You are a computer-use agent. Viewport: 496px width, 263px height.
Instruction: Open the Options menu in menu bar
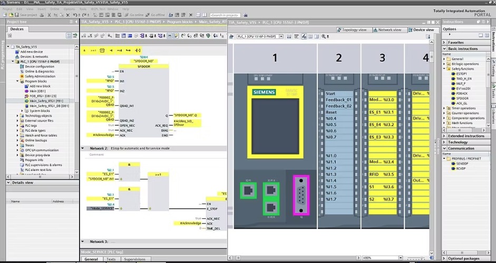69,9
